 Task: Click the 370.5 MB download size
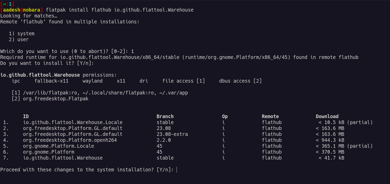point(333,152)
